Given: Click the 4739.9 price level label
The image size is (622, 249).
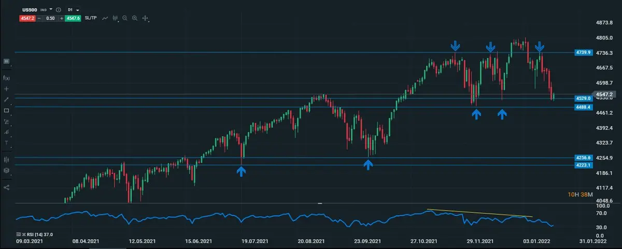Looking at the screenshot, I should tap(583, 52).
